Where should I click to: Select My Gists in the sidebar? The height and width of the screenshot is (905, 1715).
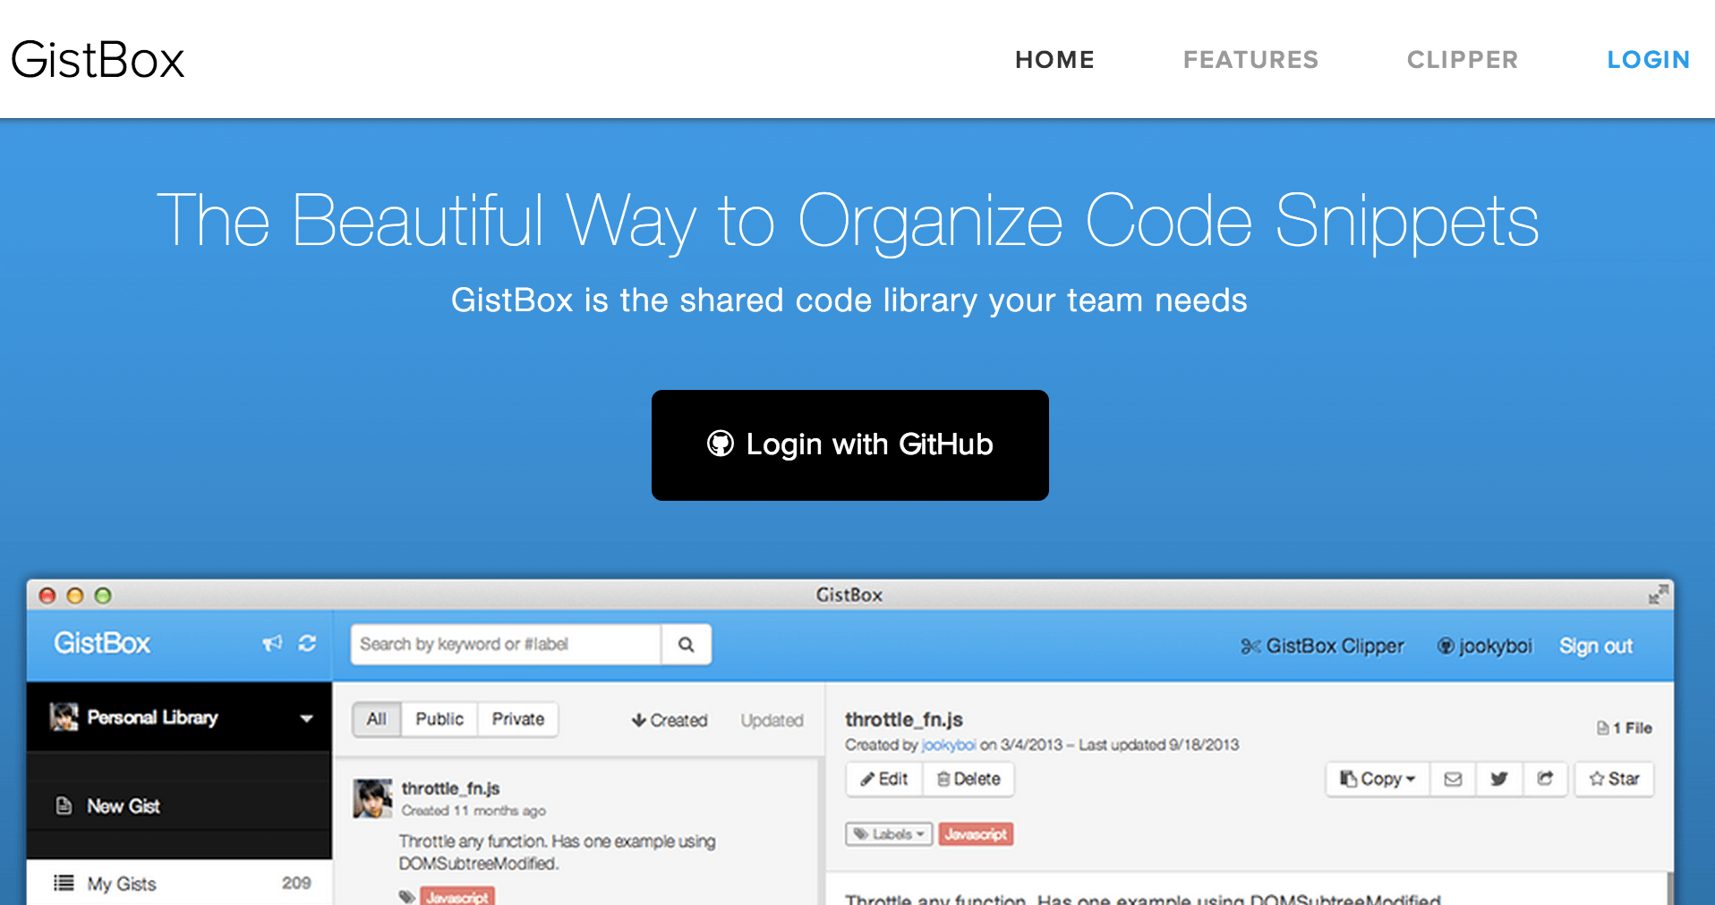coord(179,883)
